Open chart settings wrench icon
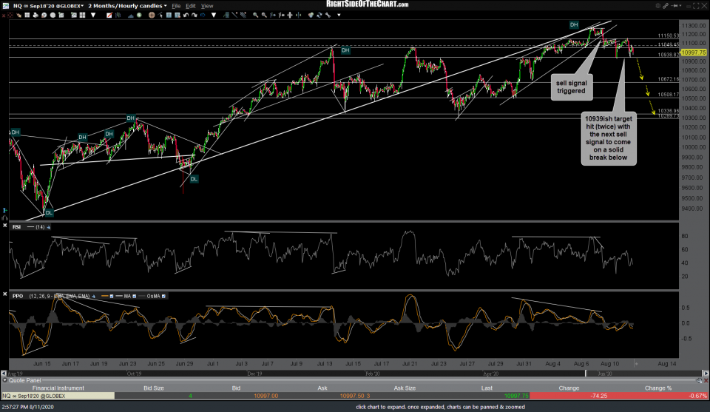Viewport: 710px width, 412px height. pos(328,15)
